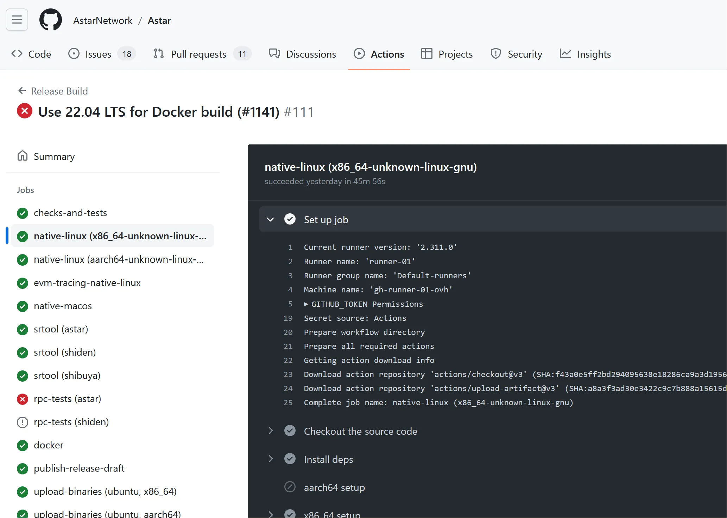Expand the Install deps step
This screenshot has height=518, width=727.
pos(270,459)
